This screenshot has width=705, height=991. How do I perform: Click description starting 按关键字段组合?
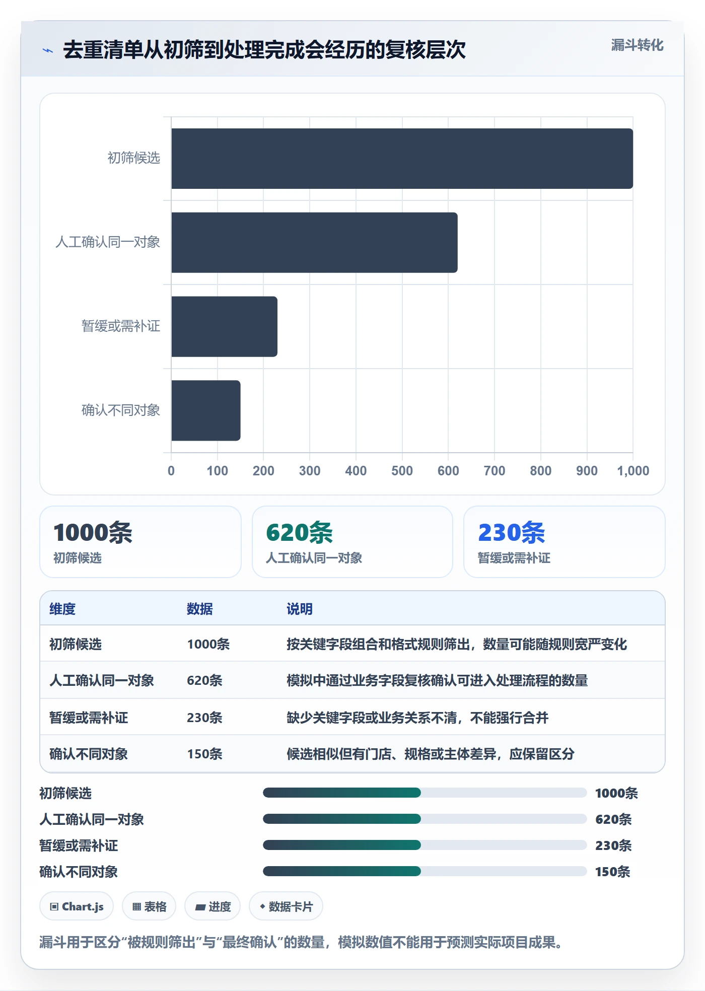click(x=457, y=644)
